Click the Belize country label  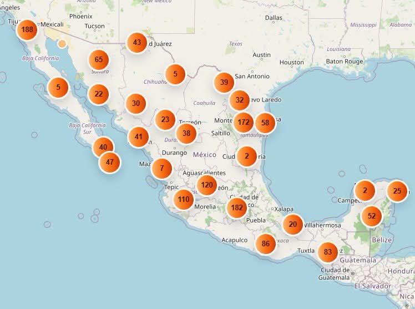(x=382, y=240)
